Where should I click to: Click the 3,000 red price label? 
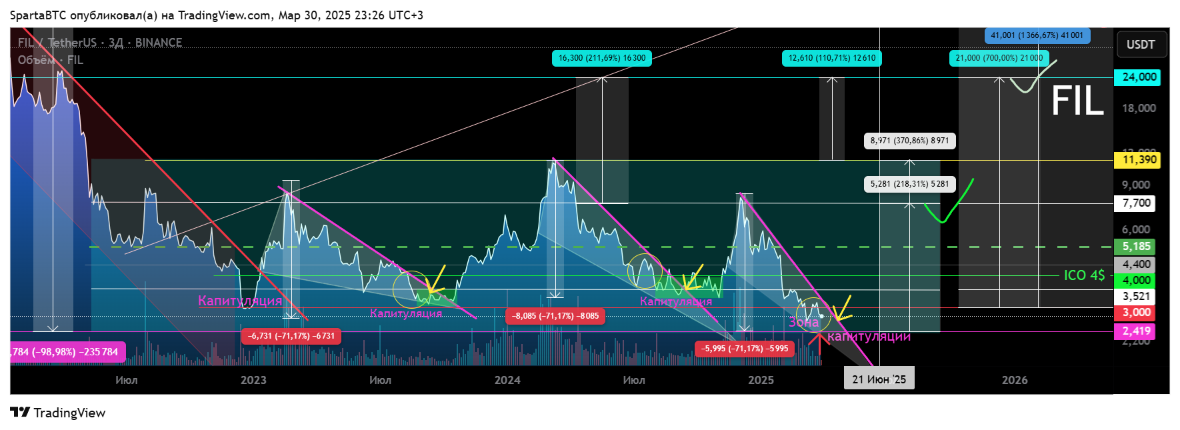coord(1135,313)
